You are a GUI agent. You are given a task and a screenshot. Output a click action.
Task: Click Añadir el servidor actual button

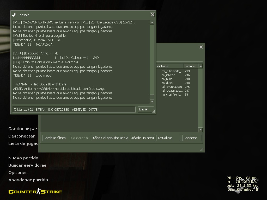coord(110,138)
